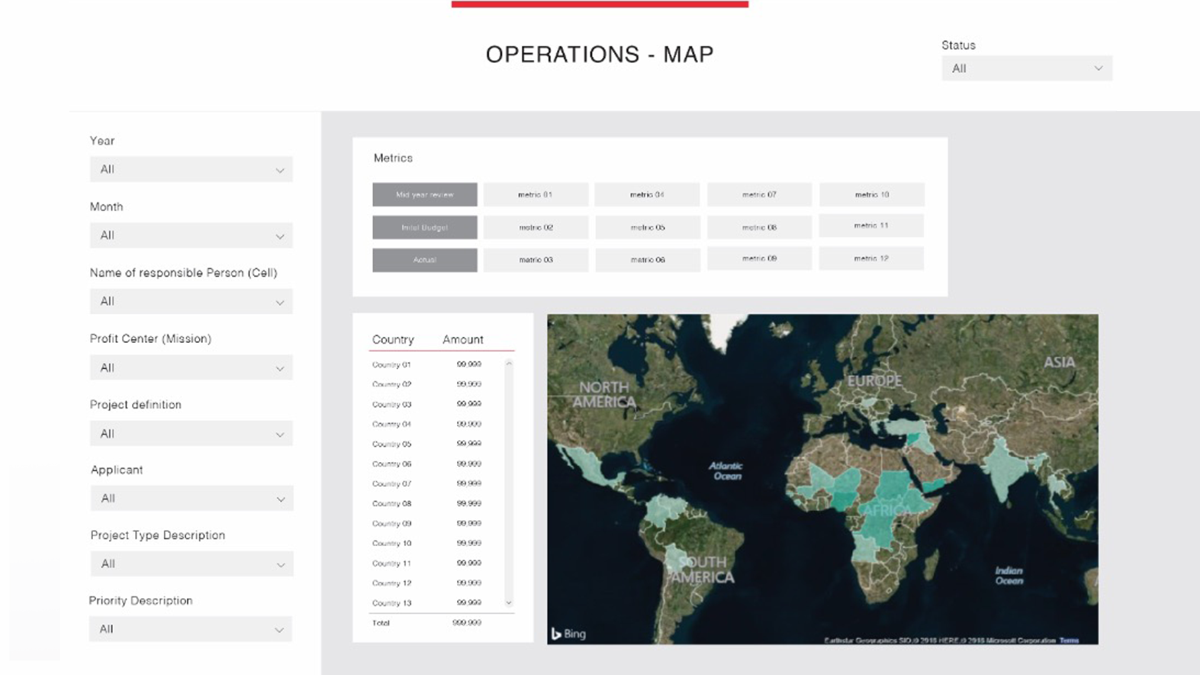Expand the Profit Center (Mission) dropdown
The width and height of the screenshot is (1200, 675).
[x=191, y=367]
